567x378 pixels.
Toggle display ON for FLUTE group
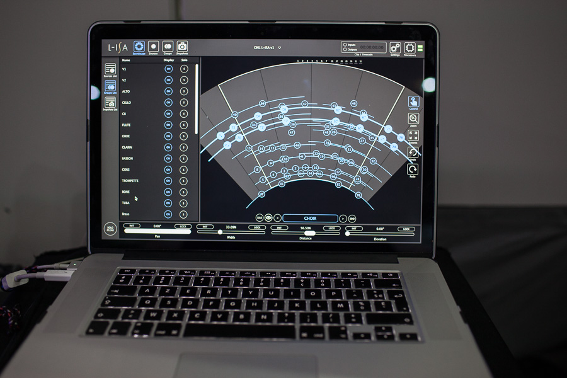168,125
